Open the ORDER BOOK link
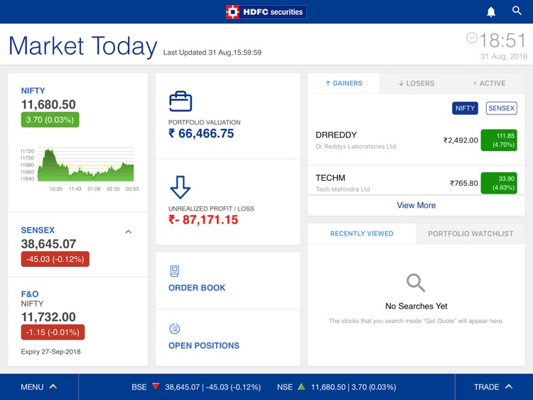This screenshot has width=533, height=400. click(x=197, y=288)
